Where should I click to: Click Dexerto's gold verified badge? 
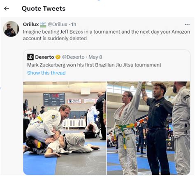(58, 57)
